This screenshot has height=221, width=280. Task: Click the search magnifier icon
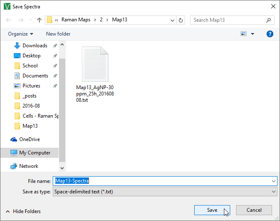tap(269, 20)
